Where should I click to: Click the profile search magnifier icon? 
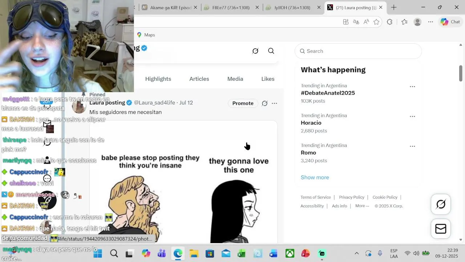(271, 51)
